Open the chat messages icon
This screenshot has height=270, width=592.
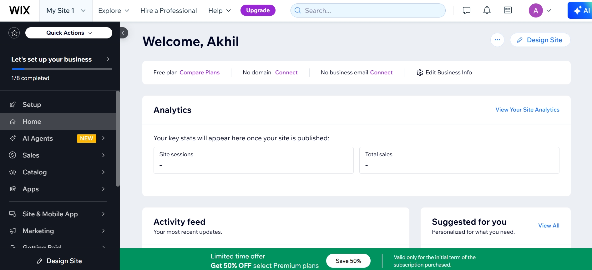(x=467, y=10)
